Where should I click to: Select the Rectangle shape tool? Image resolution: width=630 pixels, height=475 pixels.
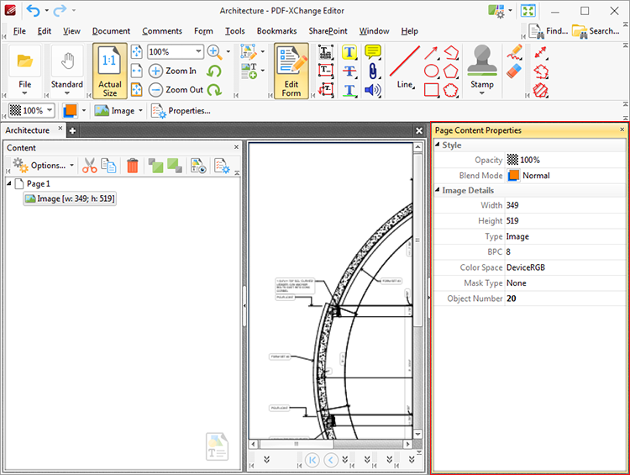pos(431,90)
